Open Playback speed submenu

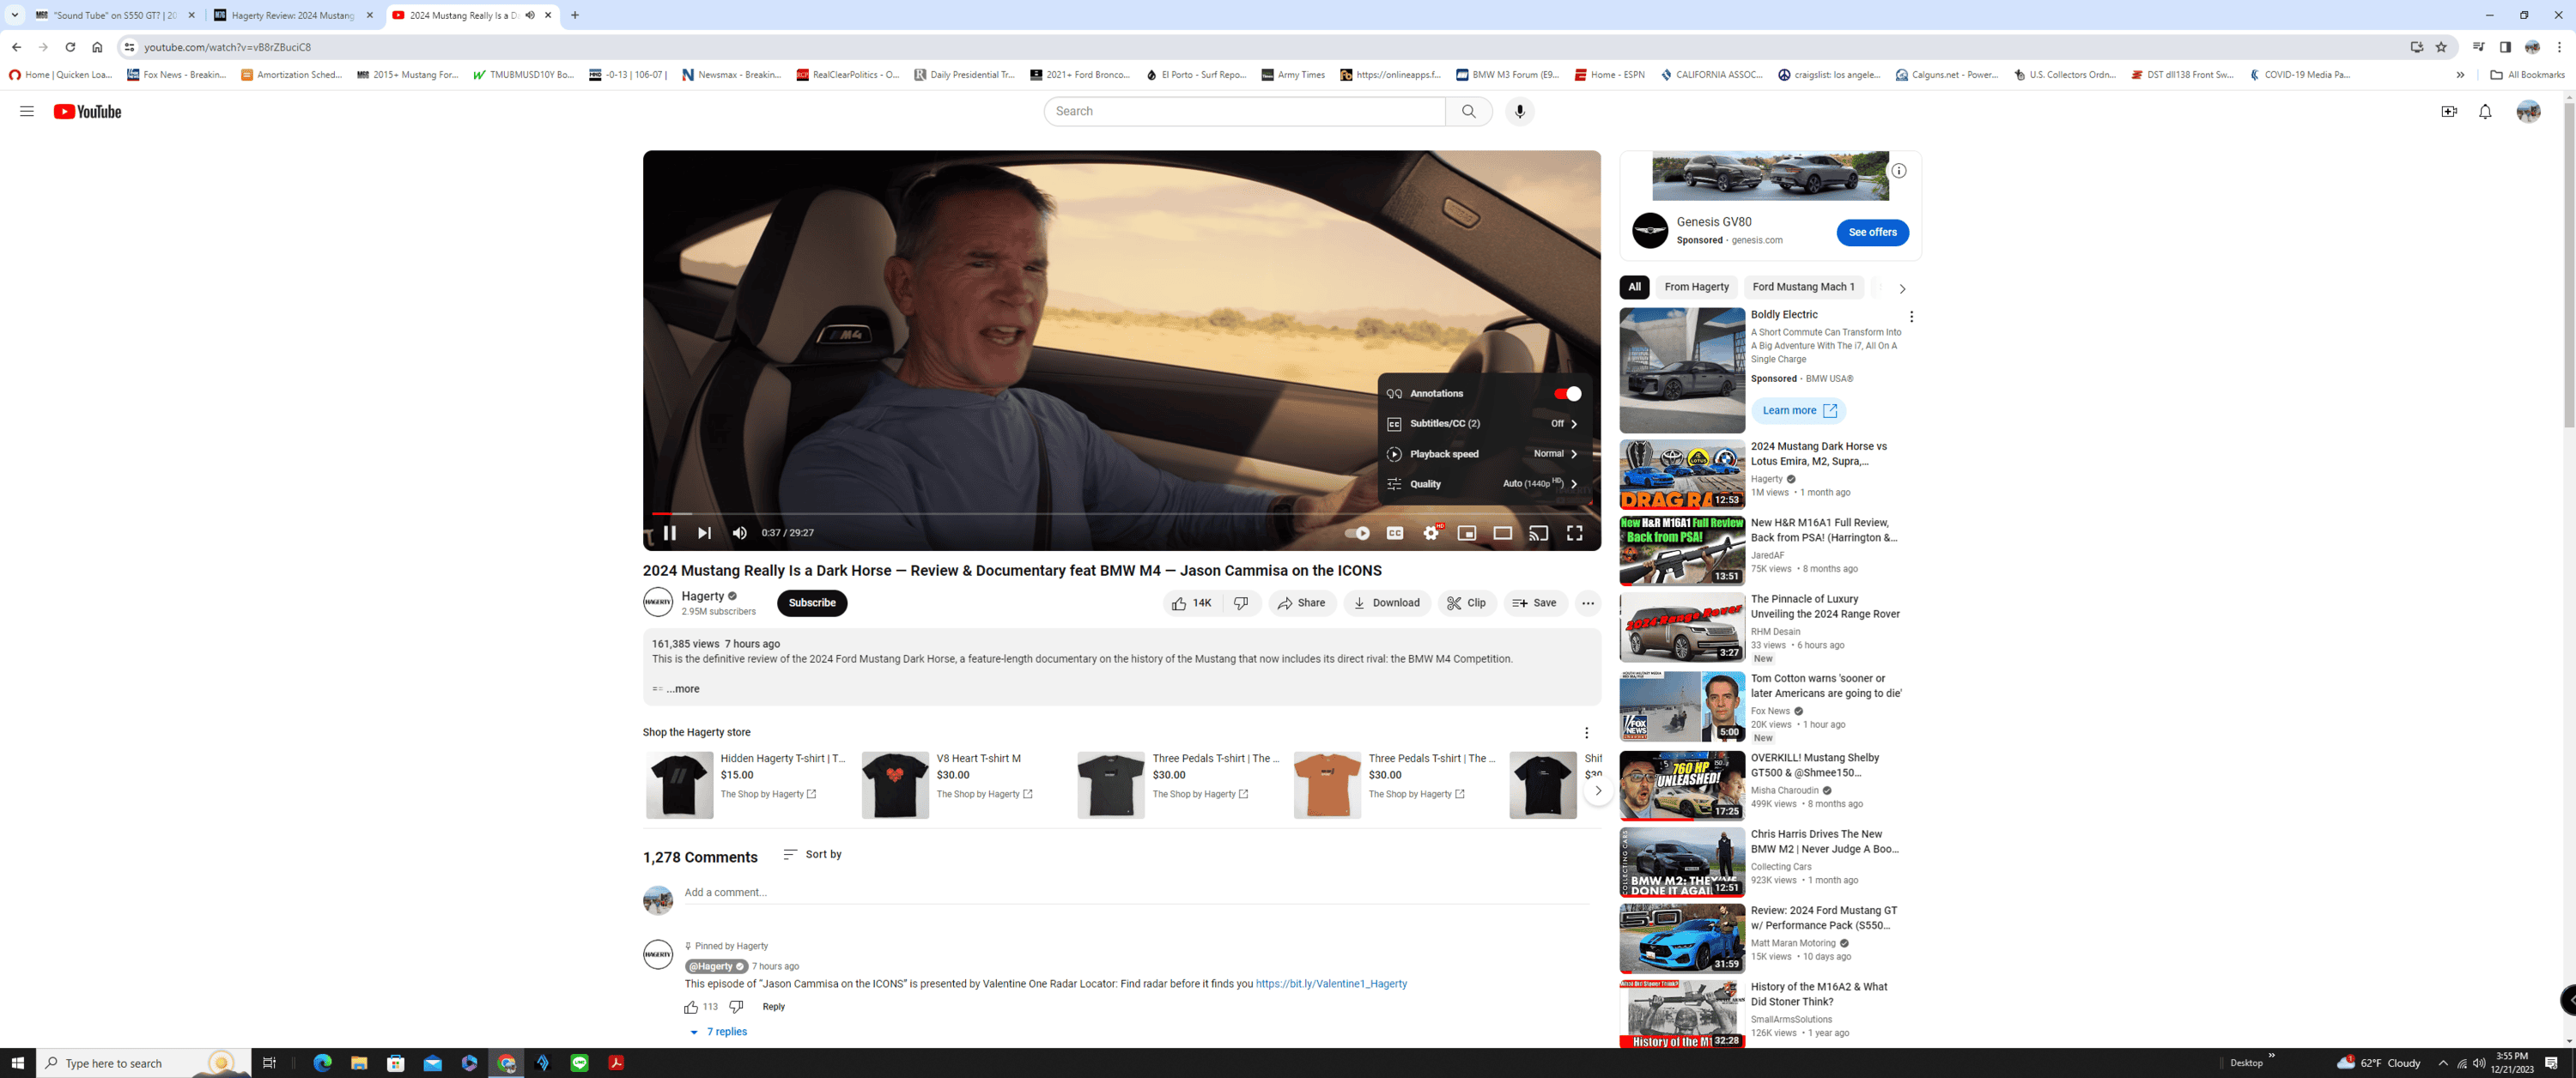click(x=1484, y=454)
